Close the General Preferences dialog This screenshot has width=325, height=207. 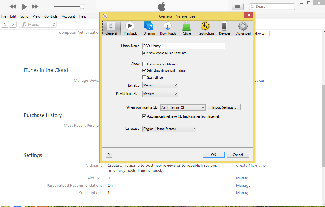click(249, 15)
